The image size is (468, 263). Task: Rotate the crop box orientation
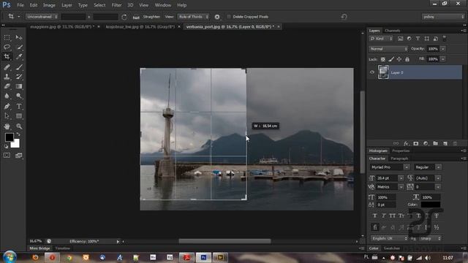point(124,17)
